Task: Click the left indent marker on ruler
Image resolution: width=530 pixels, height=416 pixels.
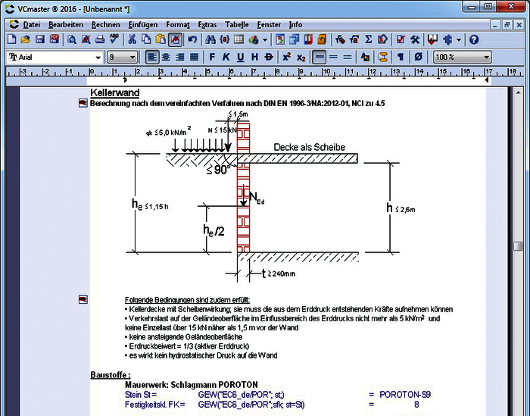Action: (125, 80)
